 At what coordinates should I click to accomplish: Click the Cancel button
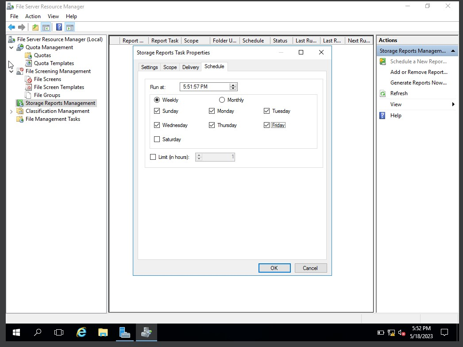click(x=311, y=268)
